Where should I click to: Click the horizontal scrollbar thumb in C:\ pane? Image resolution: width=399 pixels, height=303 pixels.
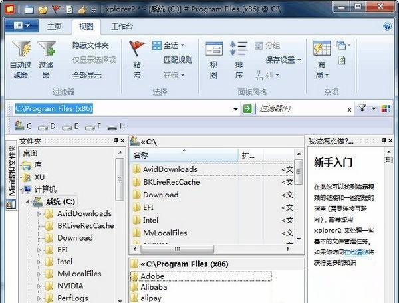point(178,249)
